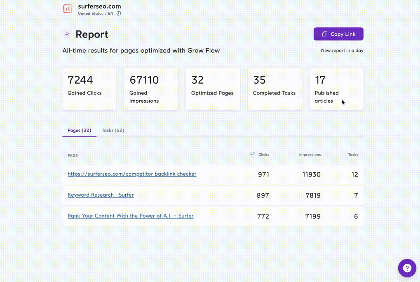This screenshot has height=282, width=420.
Task: Click the clicks value 772
Action: 263,216
